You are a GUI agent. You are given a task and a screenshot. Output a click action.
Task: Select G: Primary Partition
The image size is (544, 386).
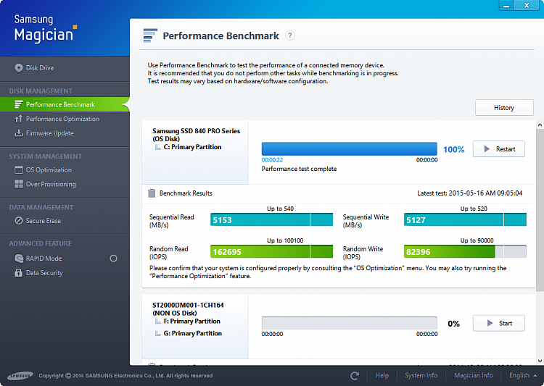[192, 333]
